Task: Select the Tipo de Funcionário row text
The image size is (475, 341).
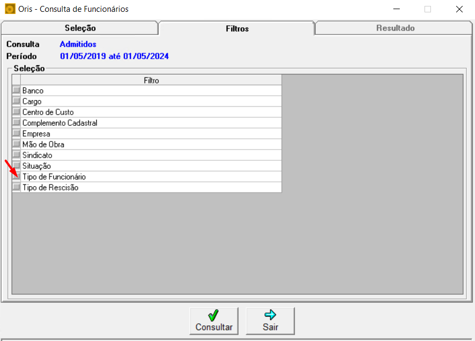Action: (54, 177)
